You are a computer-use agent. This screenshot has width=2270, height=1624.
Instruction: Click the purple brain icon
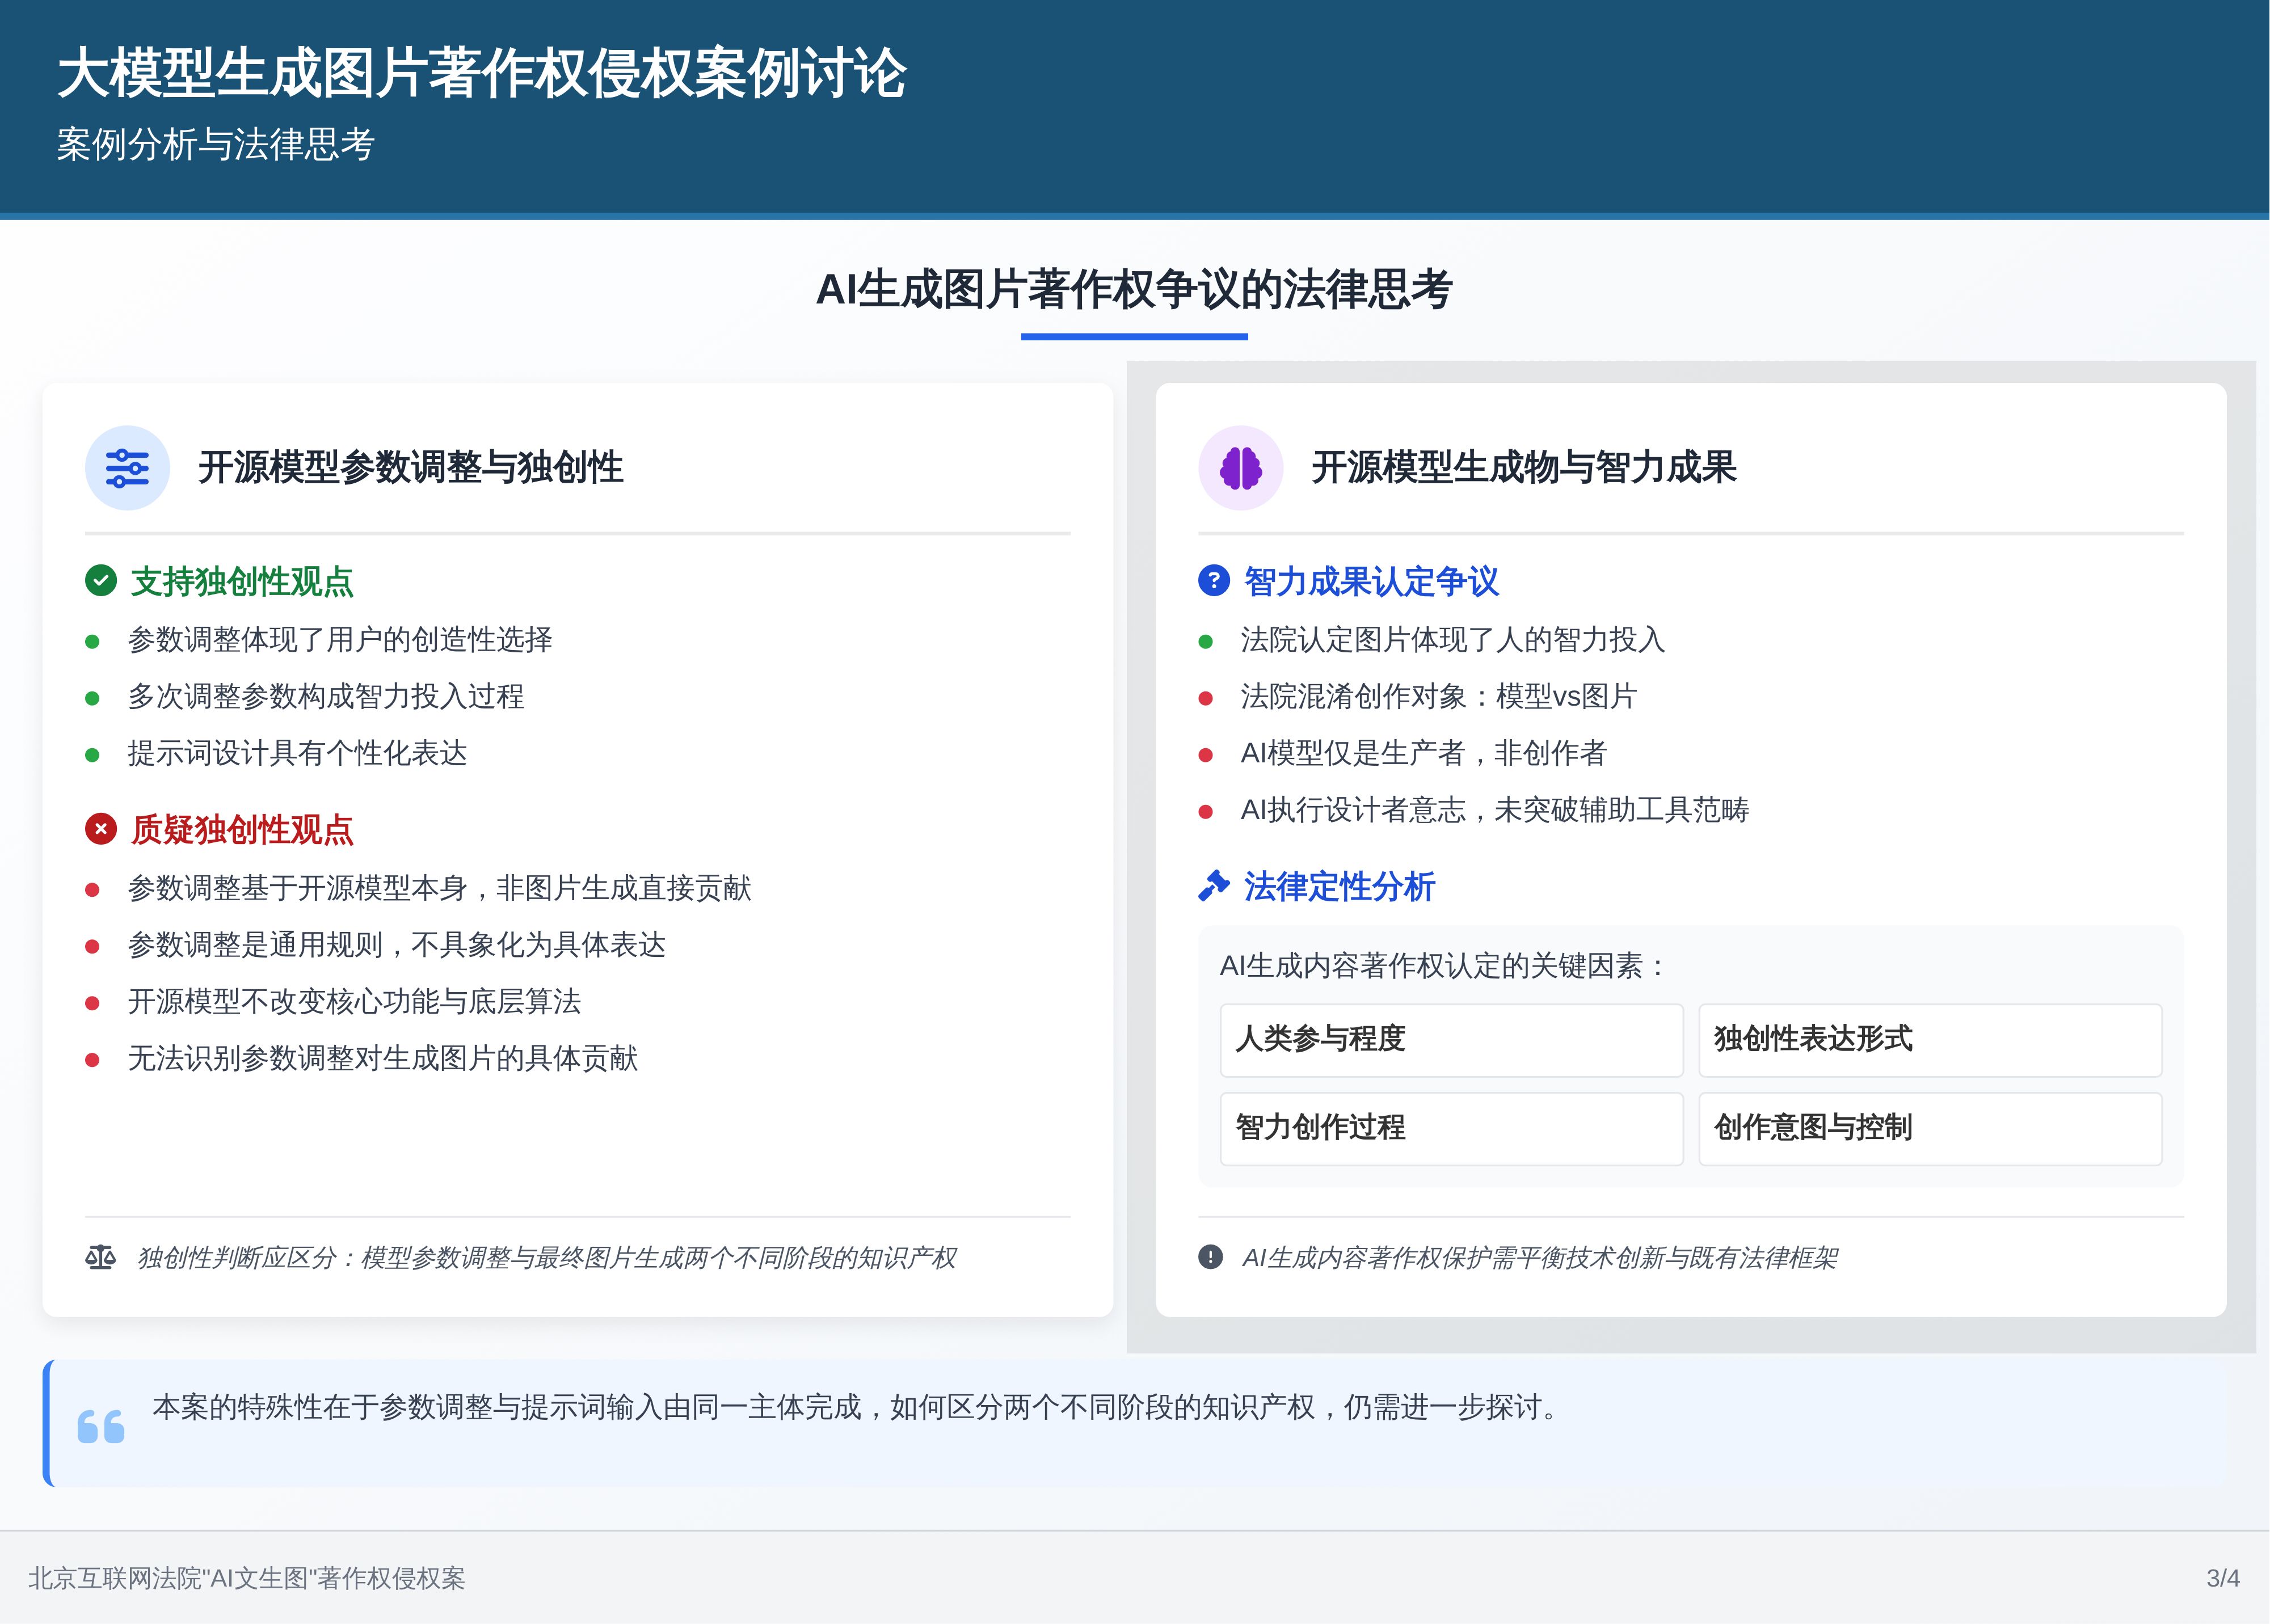point(1240,468)
